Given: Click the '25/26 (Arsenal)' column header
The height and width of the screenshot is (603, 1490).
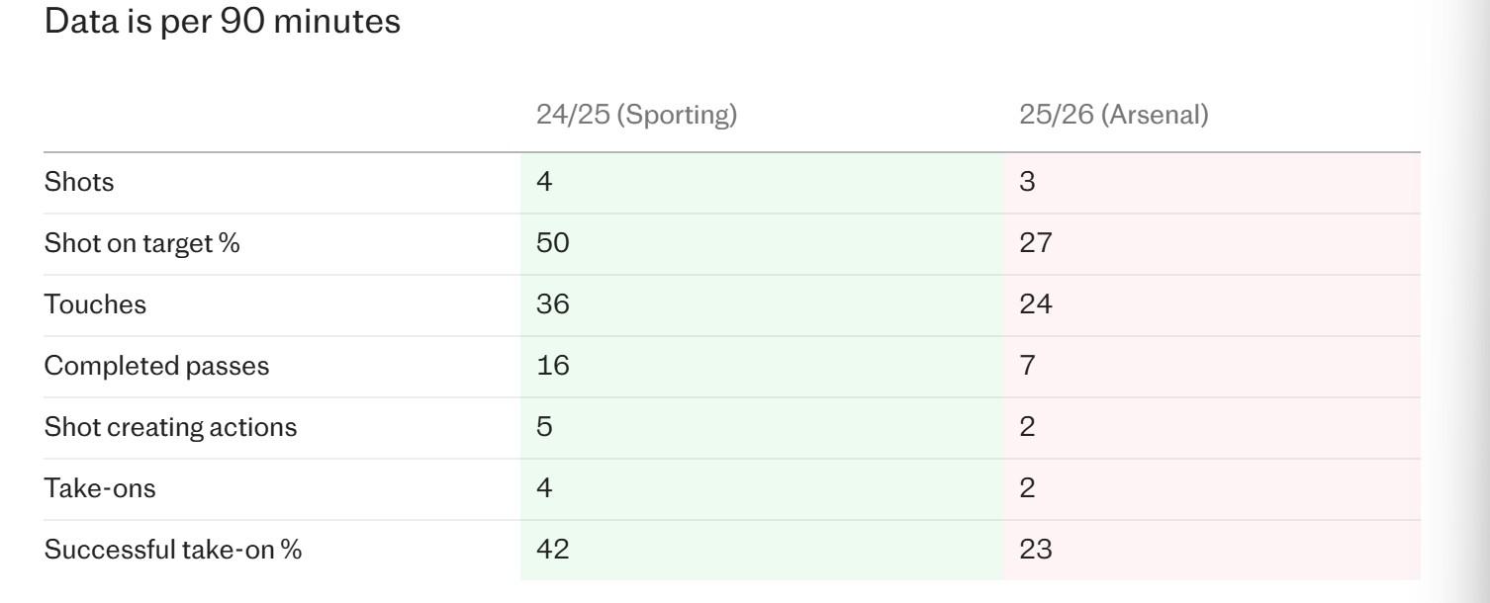Looking at the screenshot, I should pos(1113,115).
